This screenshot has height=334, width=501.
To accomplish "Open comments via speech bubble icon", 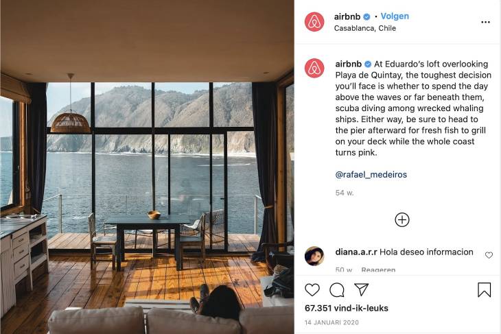I will point(337,290).
